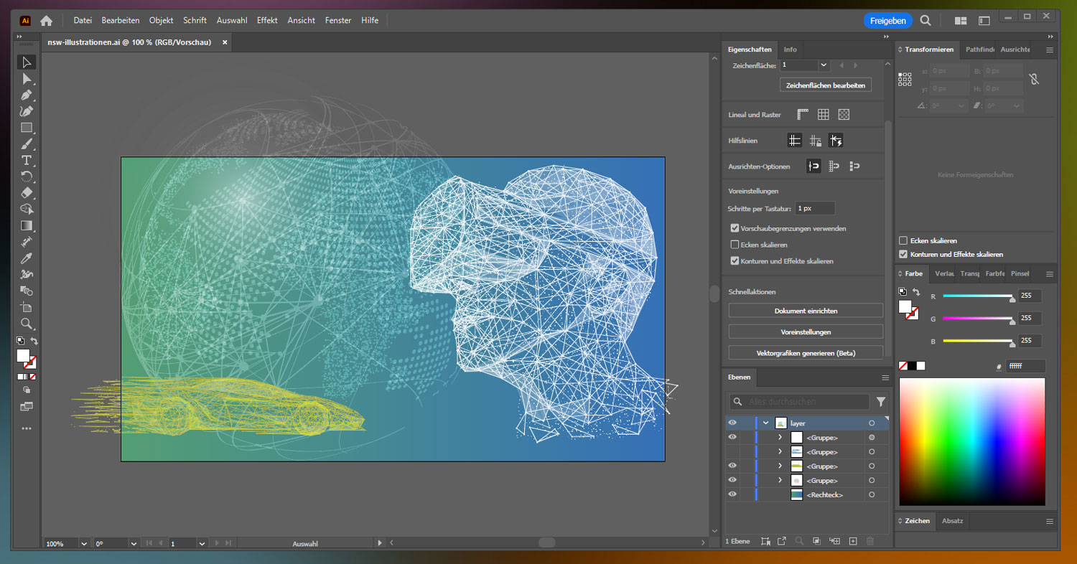Select the Eyedropper tool
This screenshot has width=1077, height=564.
click(27, 258)
